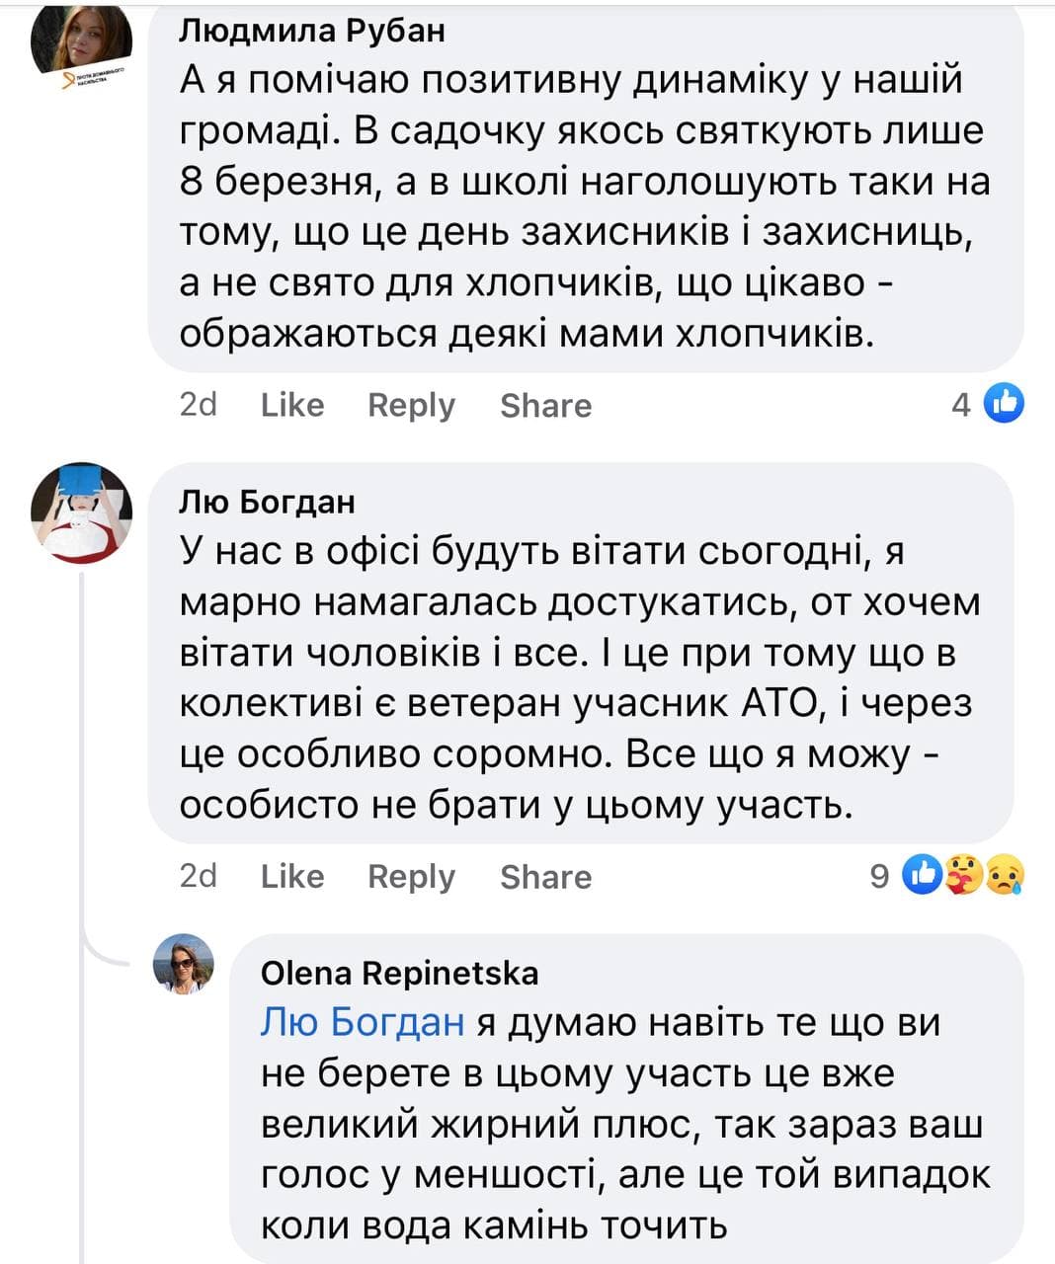Open the Лю Богдан author name link
The width and height of the screenshot is (1055, 1264).
[267, 502]
